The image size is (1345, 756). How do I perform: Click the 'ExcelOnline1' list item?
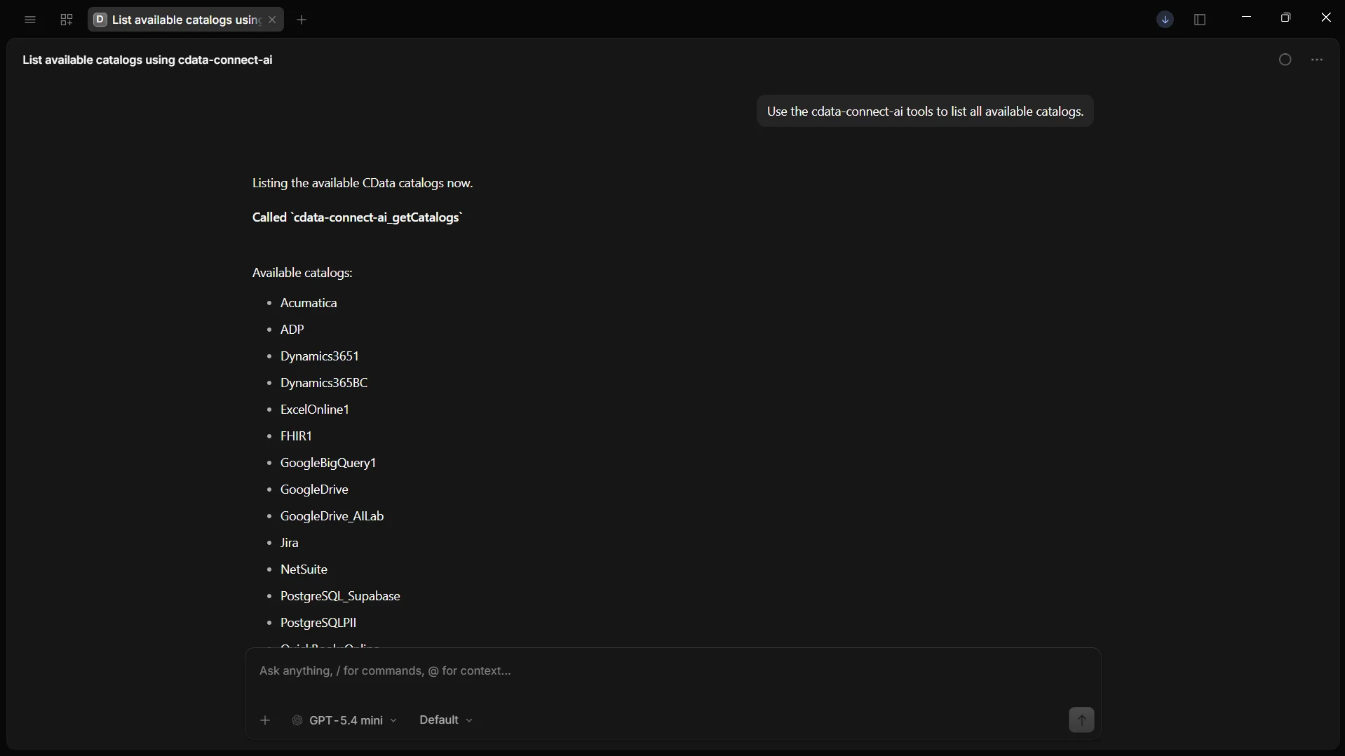315,410
